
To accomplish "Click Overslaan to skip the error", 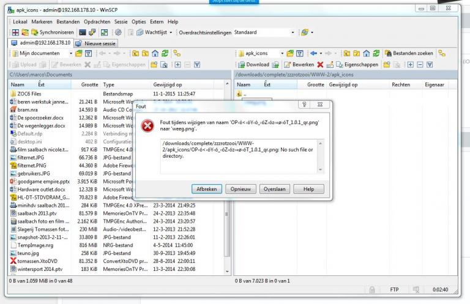I will click(275, 189).
